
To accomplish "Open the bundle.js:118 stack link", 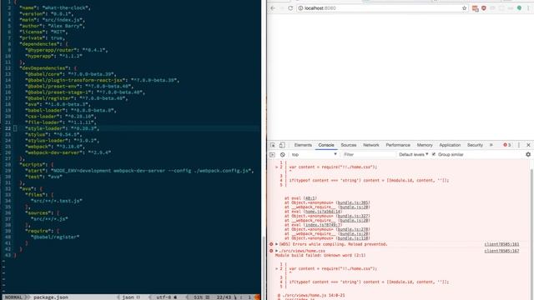I will [x=354, y=238].
